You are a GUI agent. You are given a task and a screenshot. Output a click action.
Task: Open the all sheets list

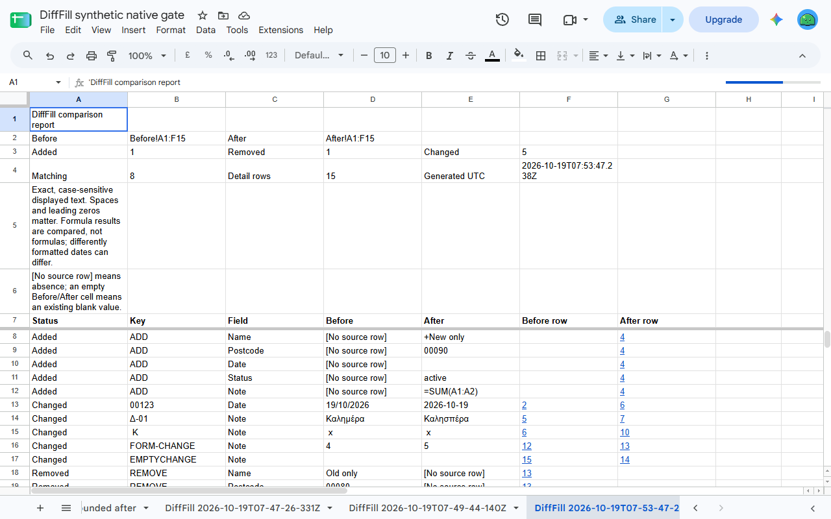(66, 508)
